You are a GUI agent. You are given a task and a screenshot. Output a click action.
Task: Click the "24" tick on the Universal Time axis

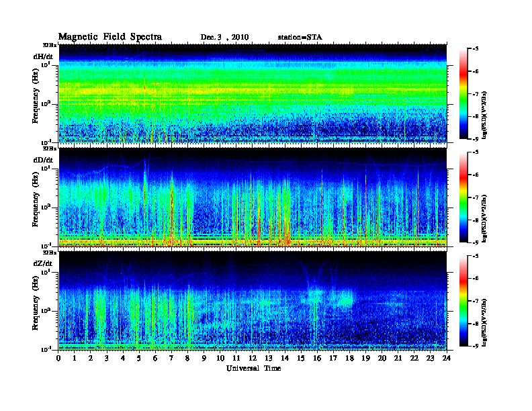point(447,358)
